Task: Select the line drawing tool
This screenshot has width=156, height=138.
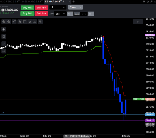Action: [4, 44]
